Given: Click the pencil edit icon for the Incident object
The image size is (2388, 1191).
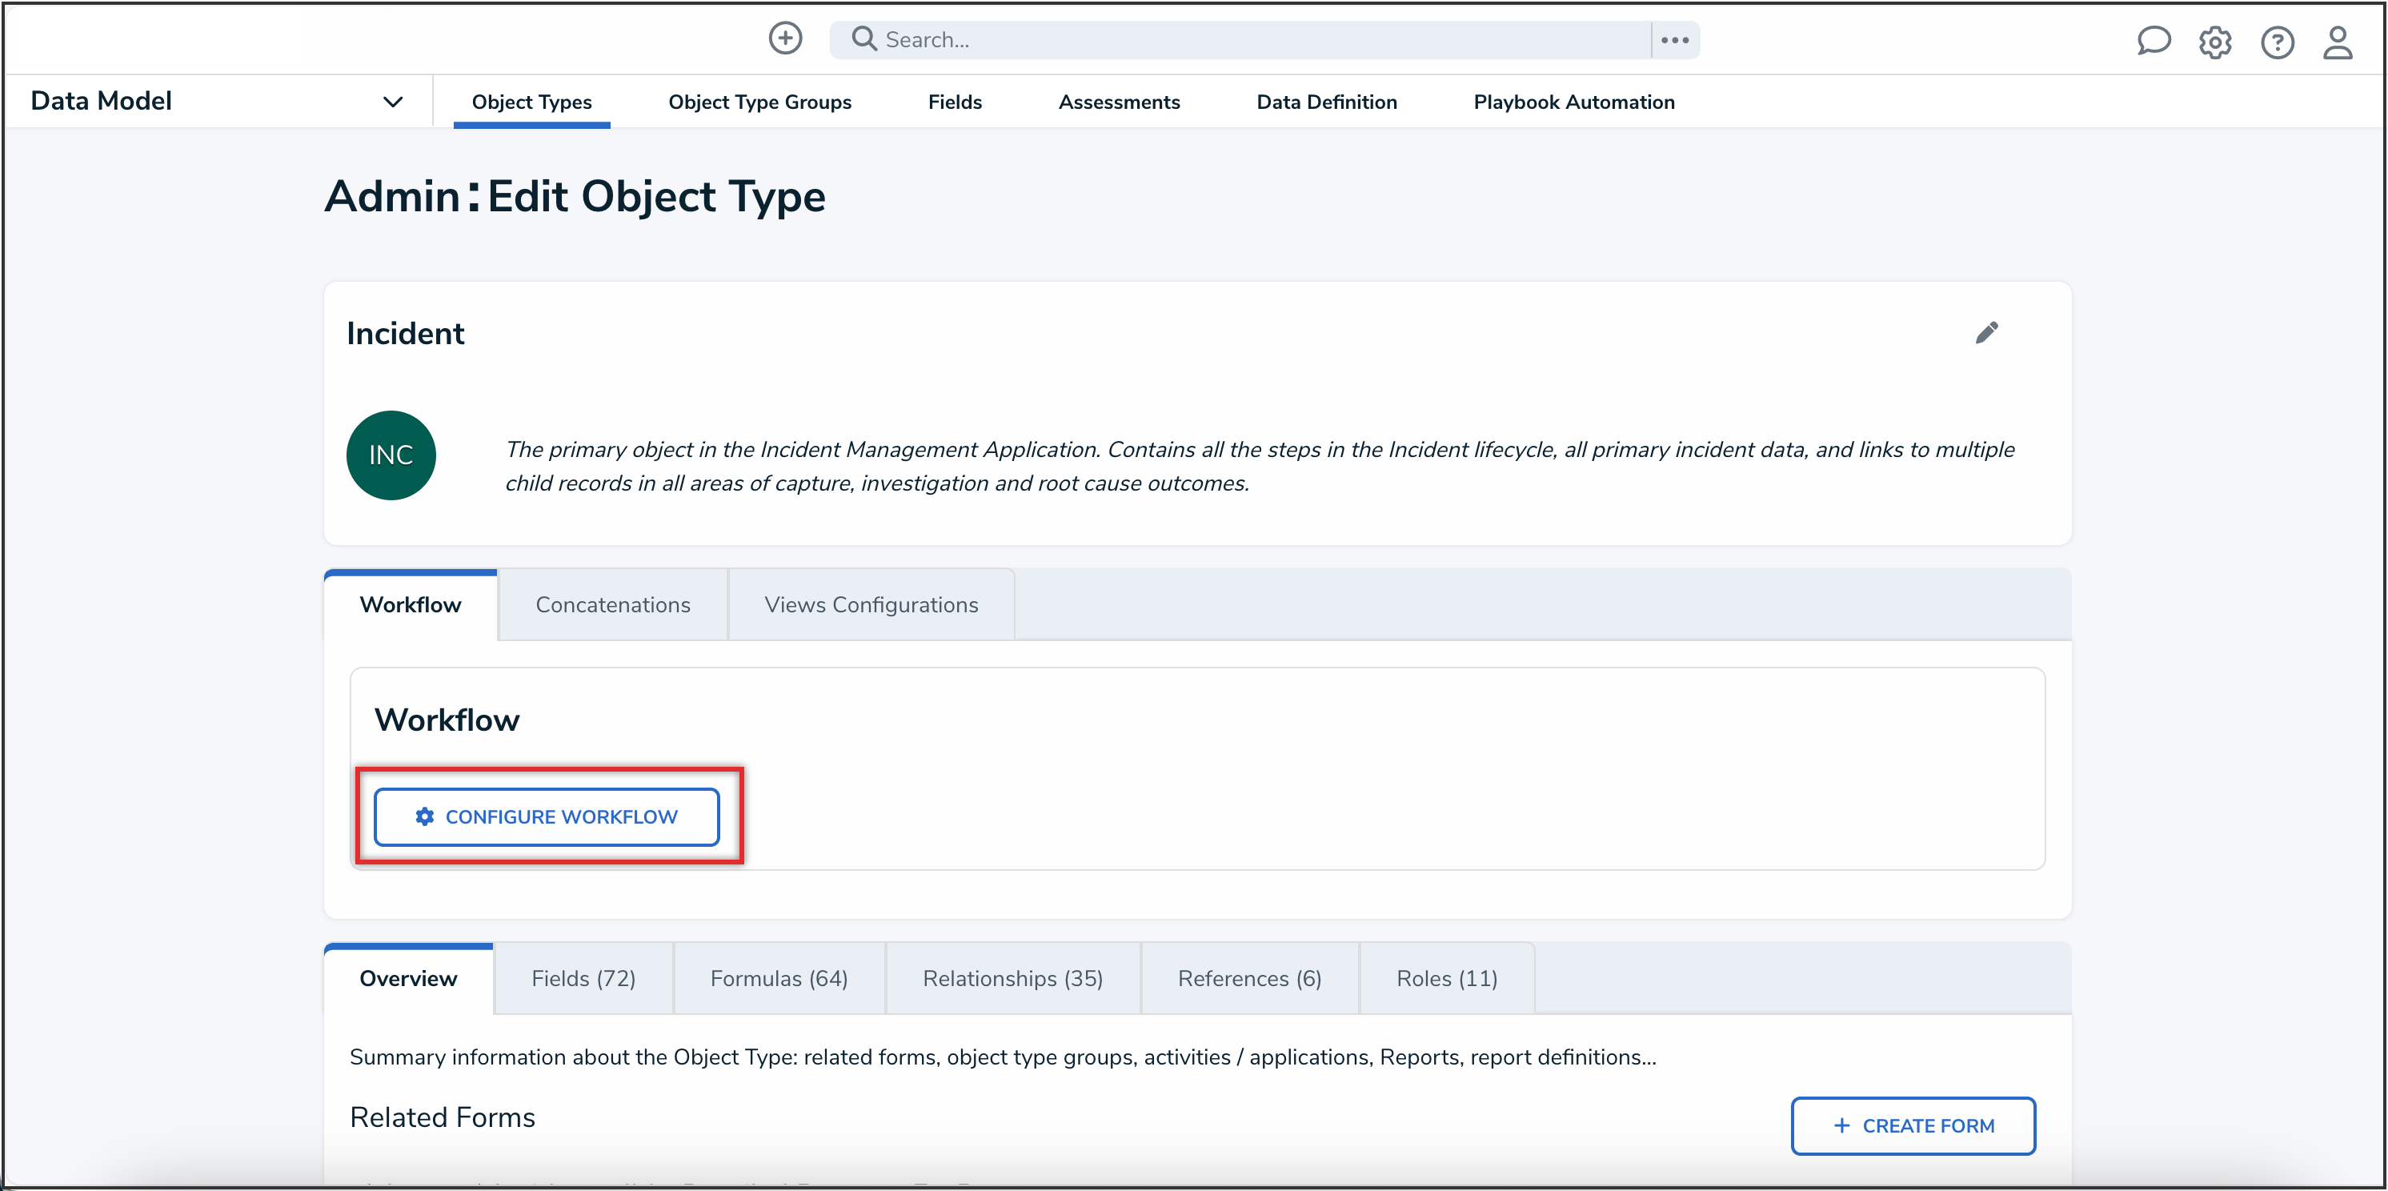Looking at the screenshot, I should pyautogui.click(x=1988, y=332).
